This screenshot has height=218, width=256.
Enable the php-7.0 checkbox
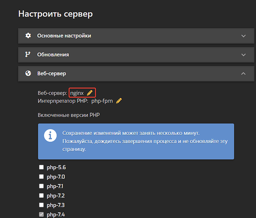(x=41, y=177)
